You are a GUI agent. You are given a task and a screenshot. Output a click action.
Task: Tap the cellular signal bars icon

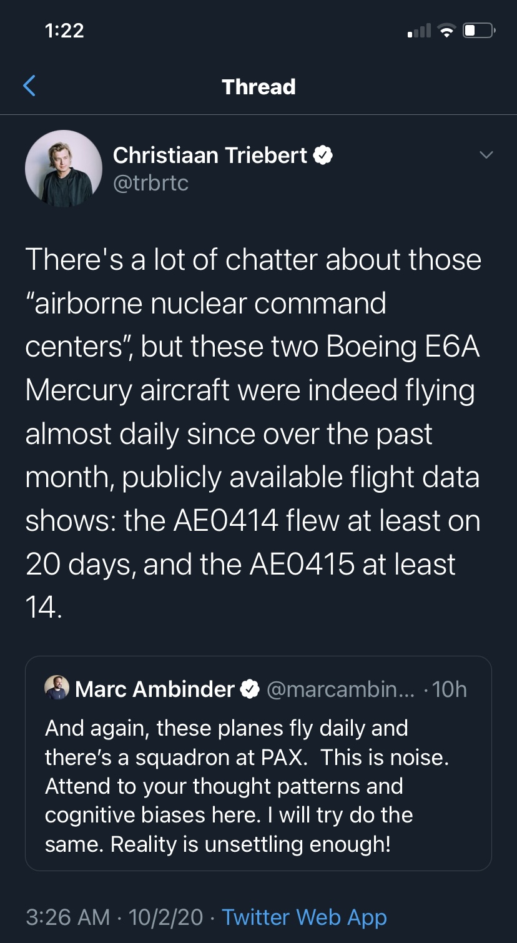click(x=419, y=31)
